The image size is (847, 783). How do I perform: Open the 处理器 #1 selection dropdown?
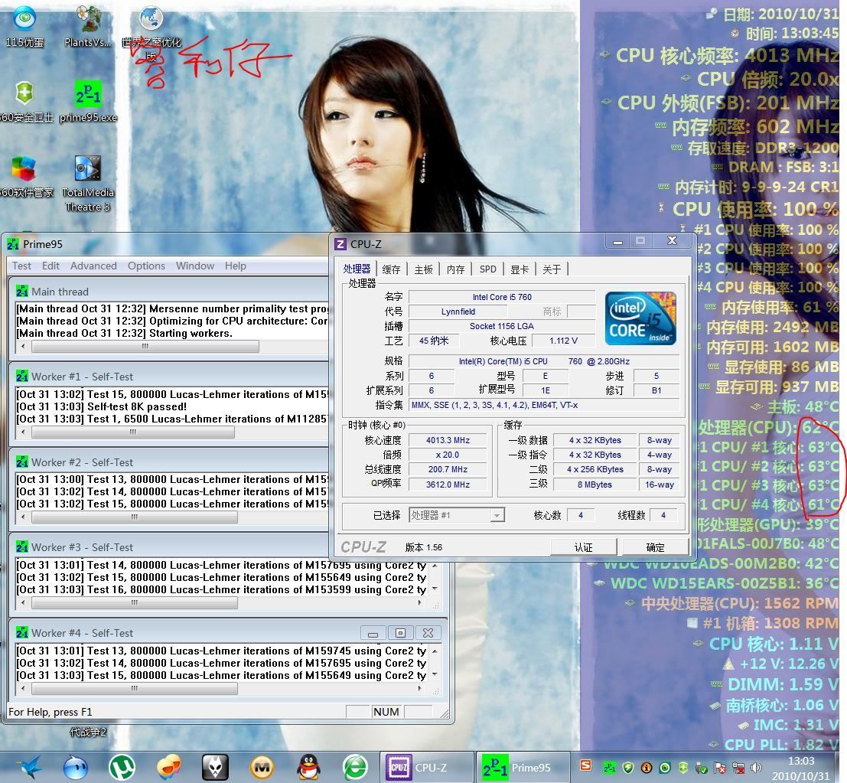pos(457,515)
